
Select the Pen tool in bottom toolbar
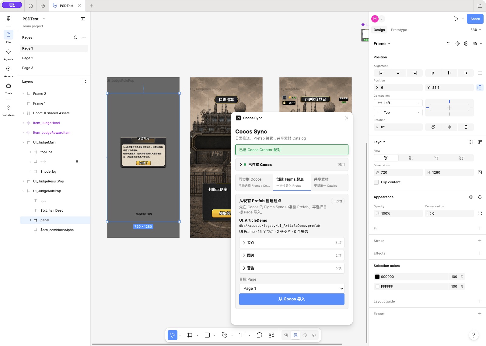225,335
